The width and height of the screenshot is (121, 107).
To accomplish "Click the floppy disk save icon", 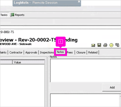I will (x=99, y=45).
